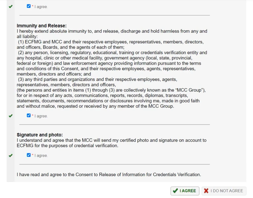The width and height of the screenshot is (253, 198).
Task: Click the "I agree" label under Immunity and Release
Action: pos(41,116)
